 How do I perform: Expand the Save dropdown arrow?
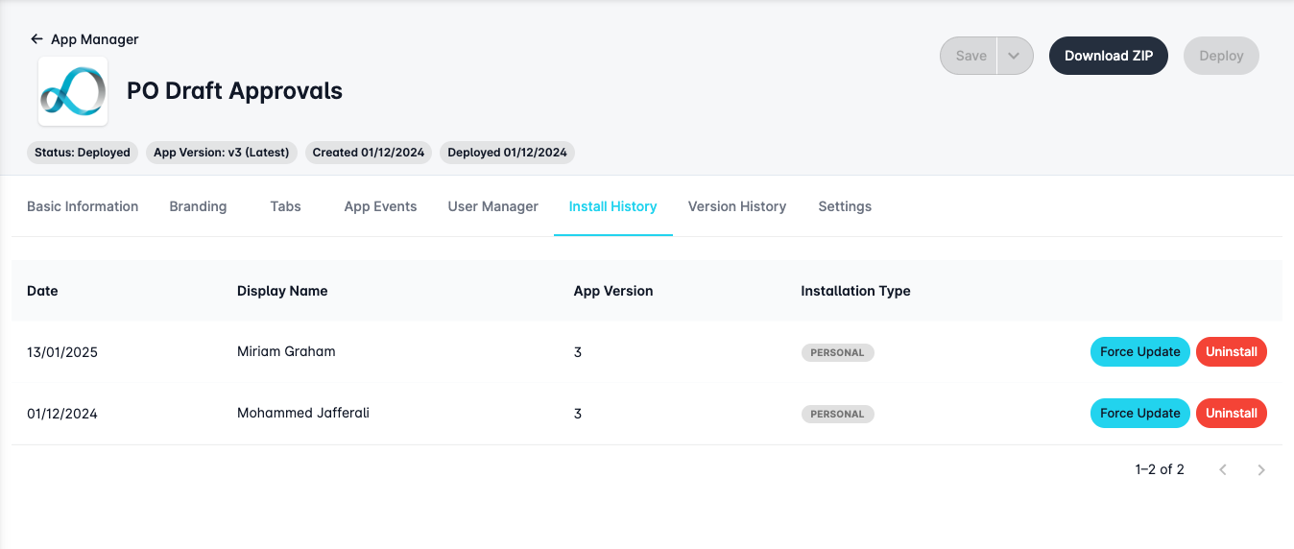tap(1014, 56)
